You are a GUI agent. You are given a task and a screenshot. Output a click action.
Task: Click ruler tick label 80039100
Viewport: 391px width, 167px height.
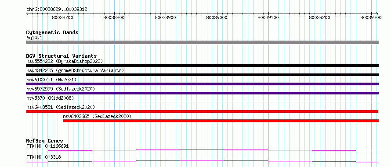tap(268, 17)
